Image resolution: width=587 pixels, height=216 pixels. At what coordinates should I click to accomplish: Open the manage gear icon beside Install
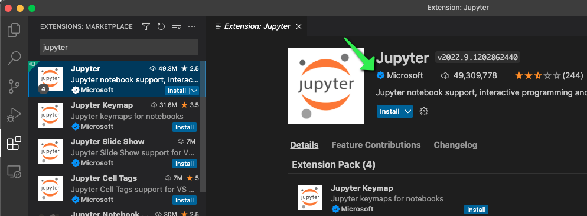click(424, 111)
